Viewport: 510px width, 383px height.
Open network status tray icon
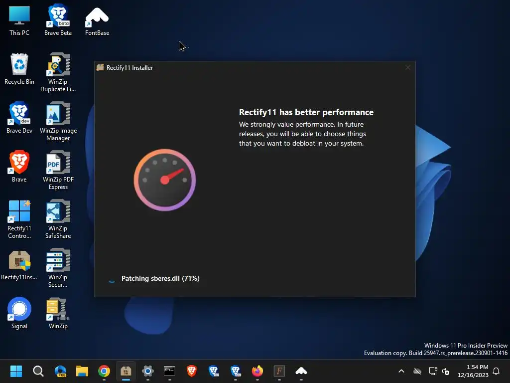click(x=433, y=371)
